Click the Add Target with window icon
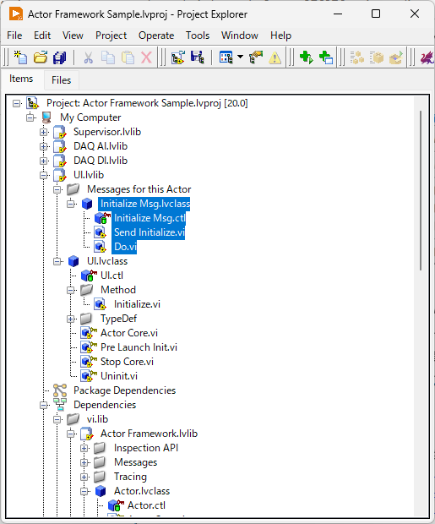Viewport: 435px width, 524px height. click(x=326, y=57)
